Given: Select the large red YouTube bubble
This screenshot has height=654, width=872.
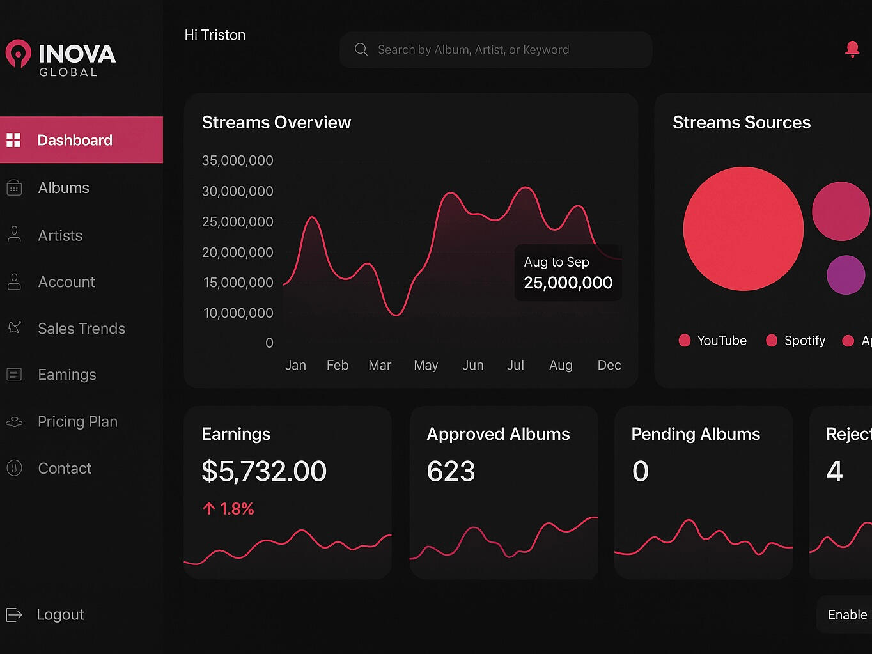Looking at the screenshot, I should (743, 229).
